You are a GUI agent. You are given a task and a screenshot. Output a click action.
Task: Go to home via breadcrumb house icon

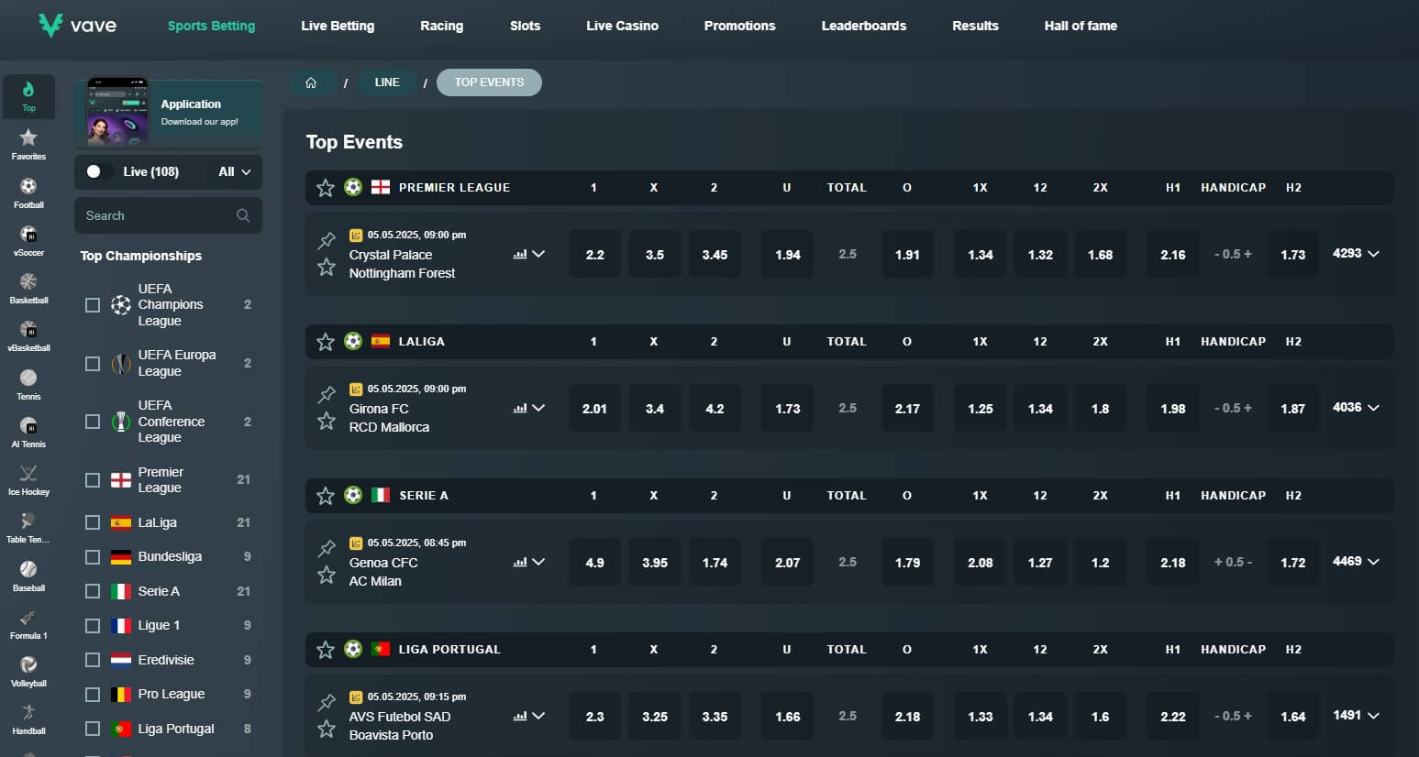(x=311, y=82)
